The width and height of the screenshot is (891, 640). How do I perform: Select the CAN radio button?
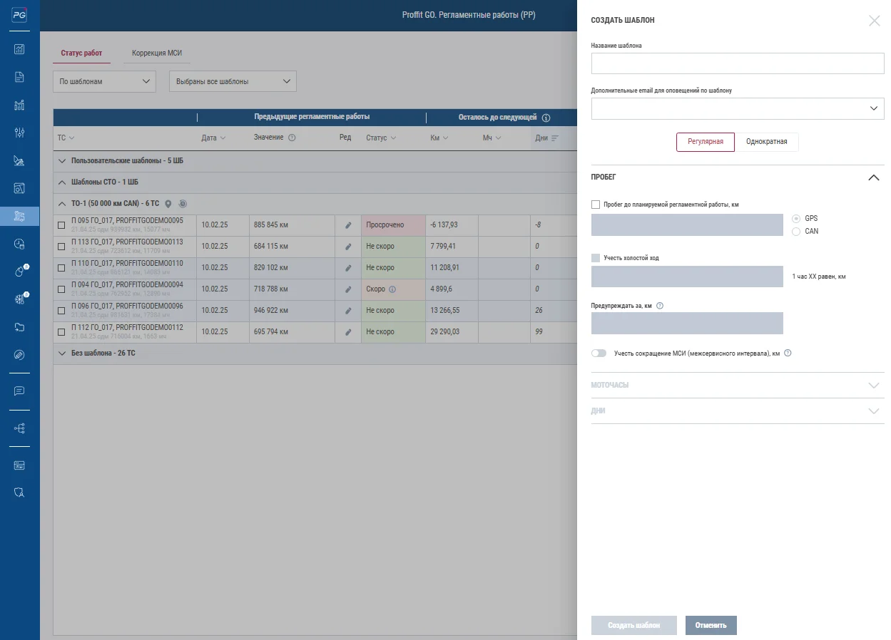pyautogui.click(x=796, y=232)
